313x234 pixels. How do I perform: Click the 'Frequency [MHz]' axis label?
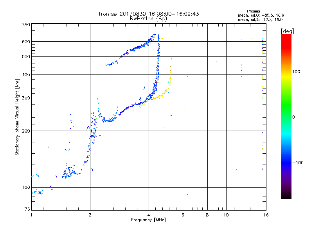point(148,220)
